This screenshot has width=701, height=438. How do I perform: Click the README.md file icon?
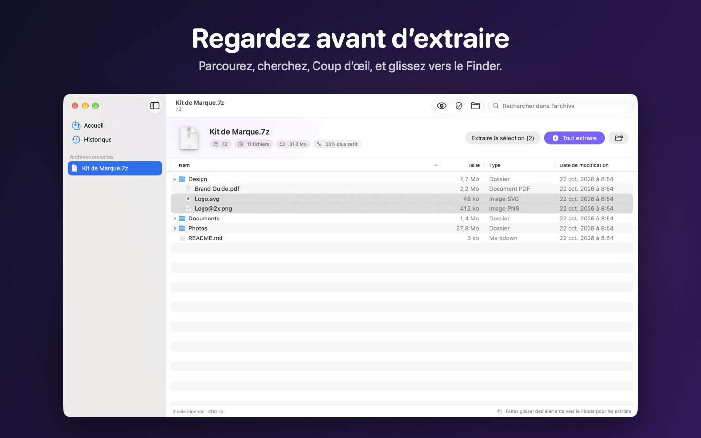pos(182,238)
